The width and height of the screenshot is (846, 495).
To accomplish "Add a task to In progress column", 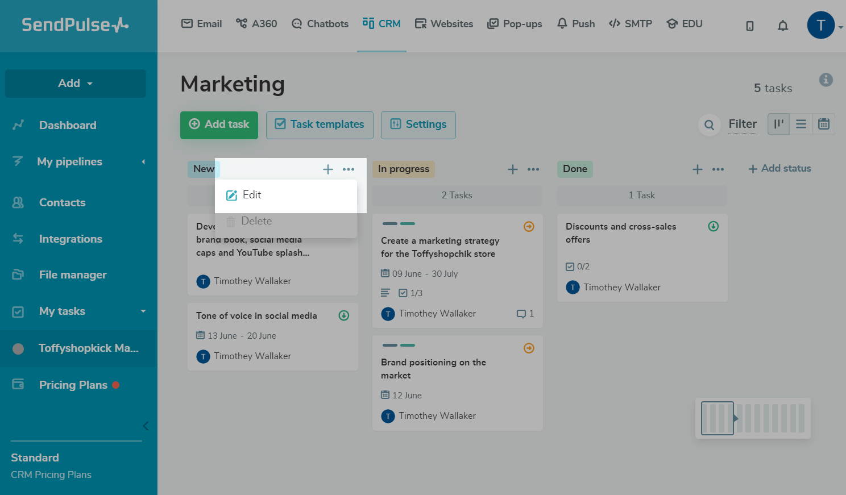I will 513,169.
